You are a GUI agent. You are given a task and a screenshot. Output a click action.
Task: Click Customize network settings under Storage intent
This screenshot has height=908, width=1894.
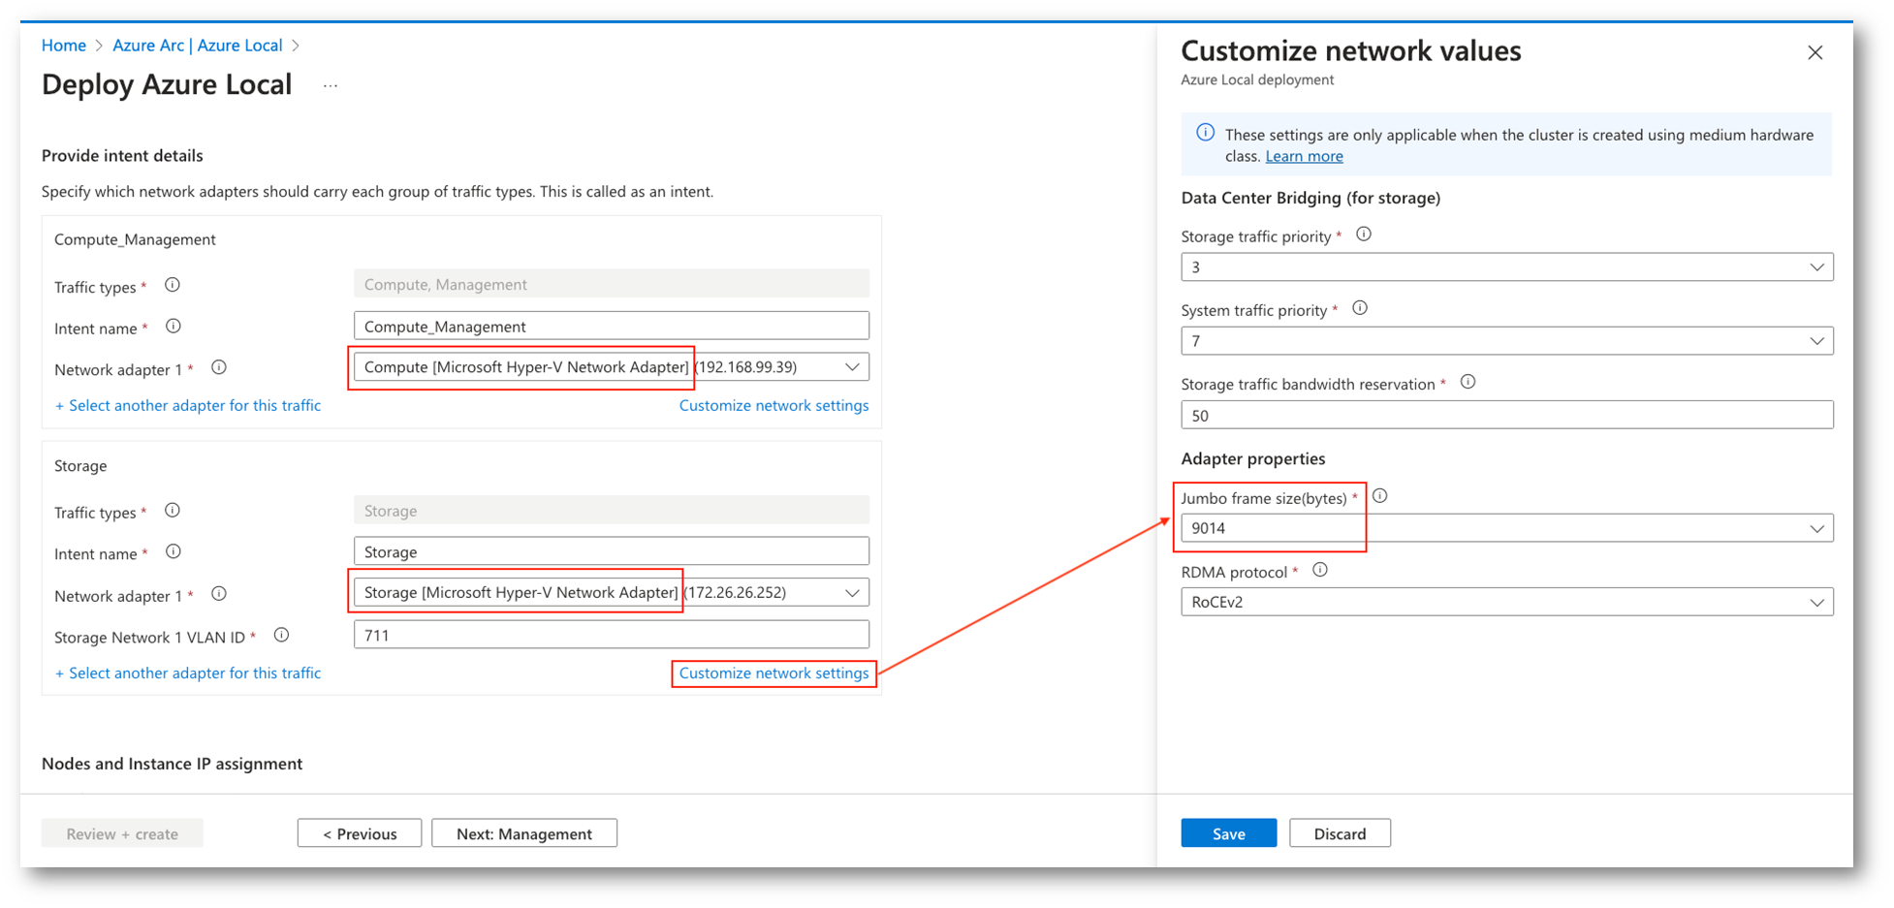[x=773, y=673]
